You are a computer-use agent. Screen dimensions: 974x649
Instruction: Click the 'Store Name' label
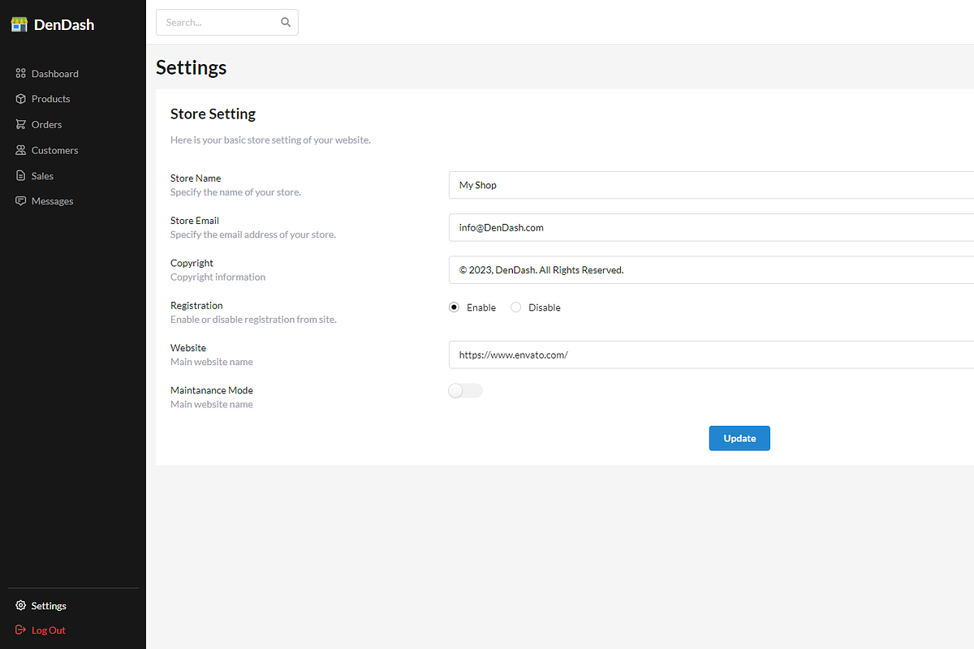[x=196, y=178]
